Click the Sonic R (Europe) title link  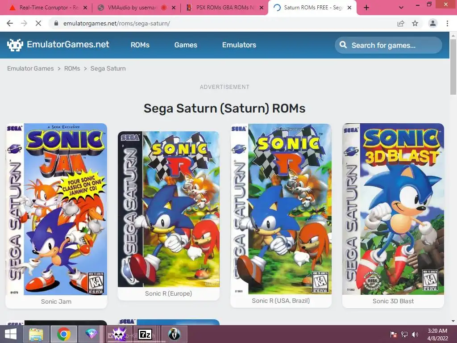[168, 294]
